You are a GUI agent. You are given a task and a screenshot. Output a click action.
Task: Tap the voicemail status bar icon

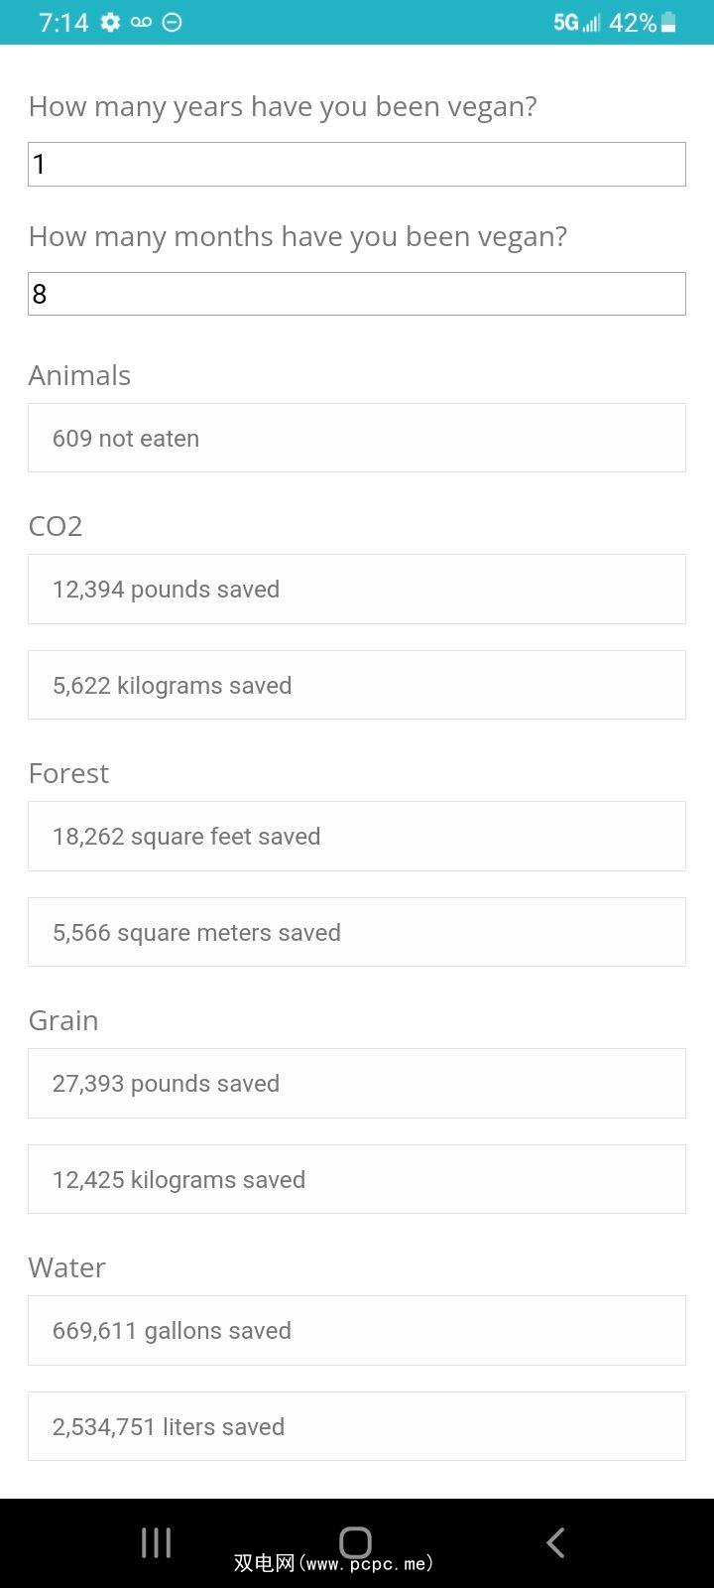click(x=141, y=22)
